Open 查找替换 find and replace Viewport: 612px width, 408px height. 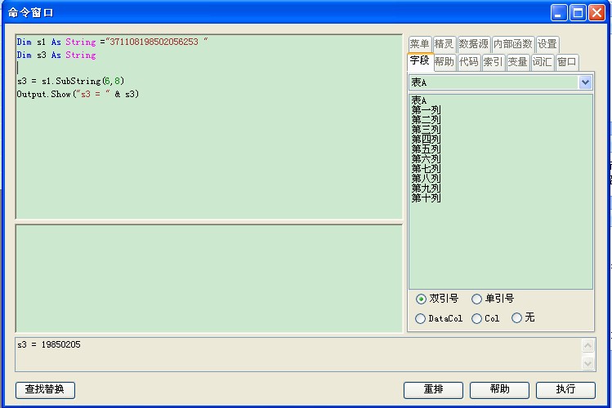point(45,390)
